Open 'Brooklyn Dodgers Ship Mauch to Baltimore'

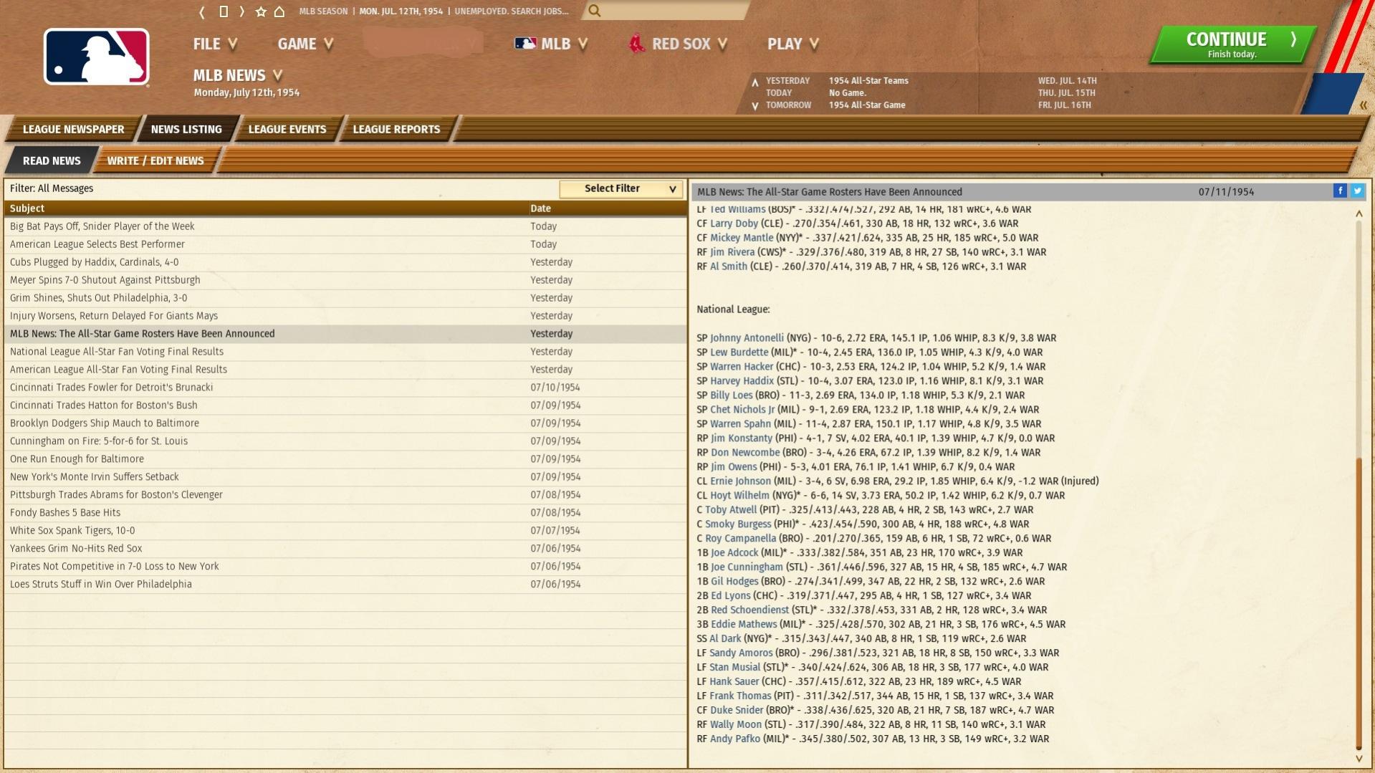[x=345, y=423]
